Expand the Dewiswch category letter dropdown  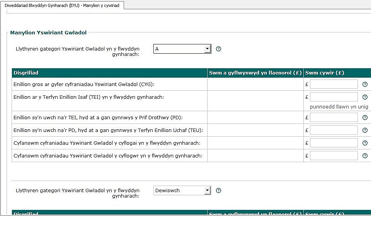[x=207, y=191]
